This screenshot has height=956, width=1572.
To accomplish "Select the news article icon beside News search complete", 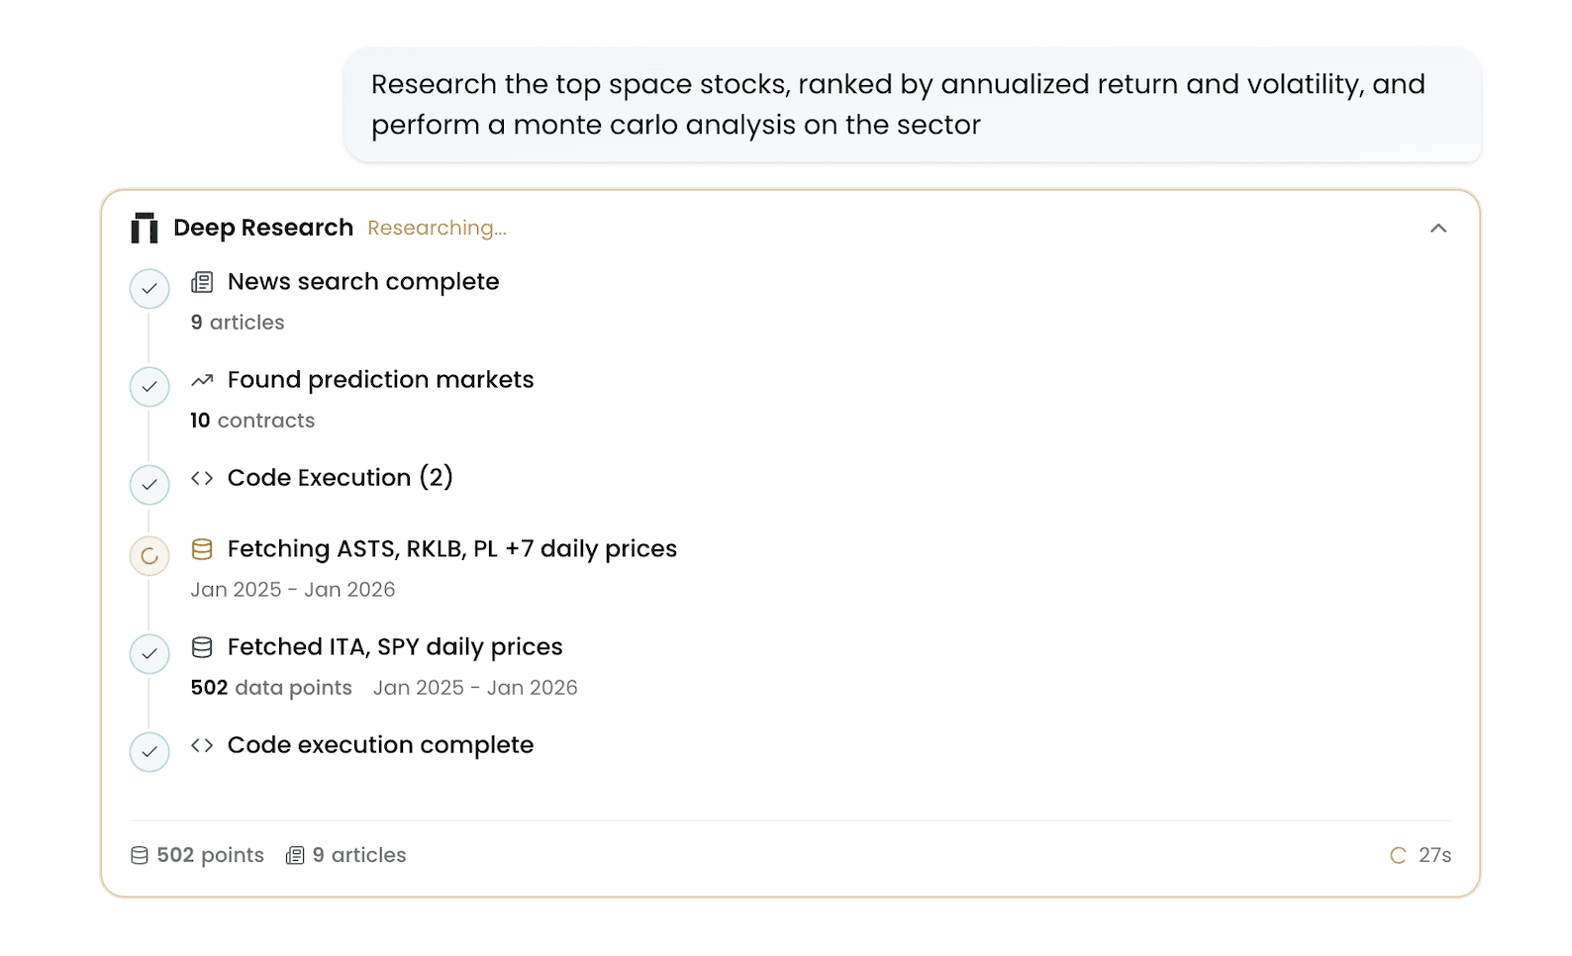I will tap(202, 281).
